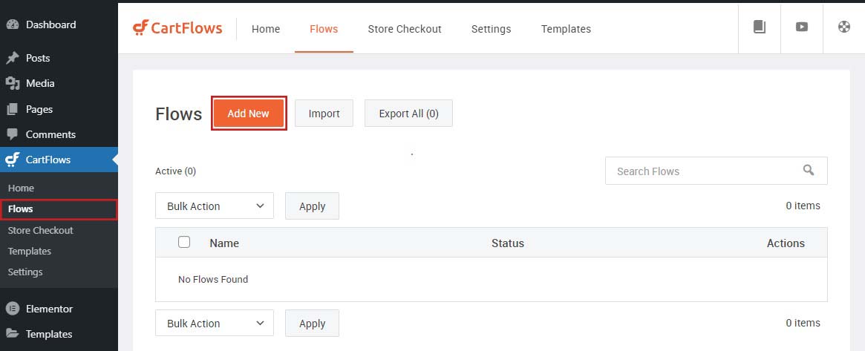Open the bottom Bulk Action dropdown
Screen dimensions: 865x351
click(215, 323)
